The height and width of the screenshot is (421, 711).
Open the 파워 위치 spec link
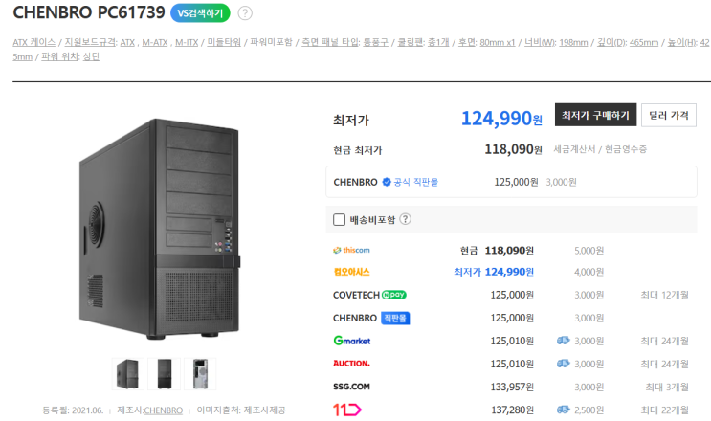pyautogui.click(x=58, y=56)
